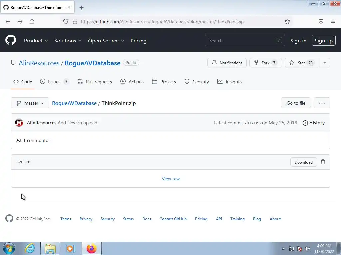Expand the Product menu

coord(36,41)
